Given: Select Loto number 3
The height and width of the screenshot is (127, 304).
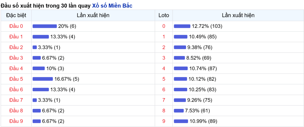Looking at the screenshot, I should click(x=164, y=58).
